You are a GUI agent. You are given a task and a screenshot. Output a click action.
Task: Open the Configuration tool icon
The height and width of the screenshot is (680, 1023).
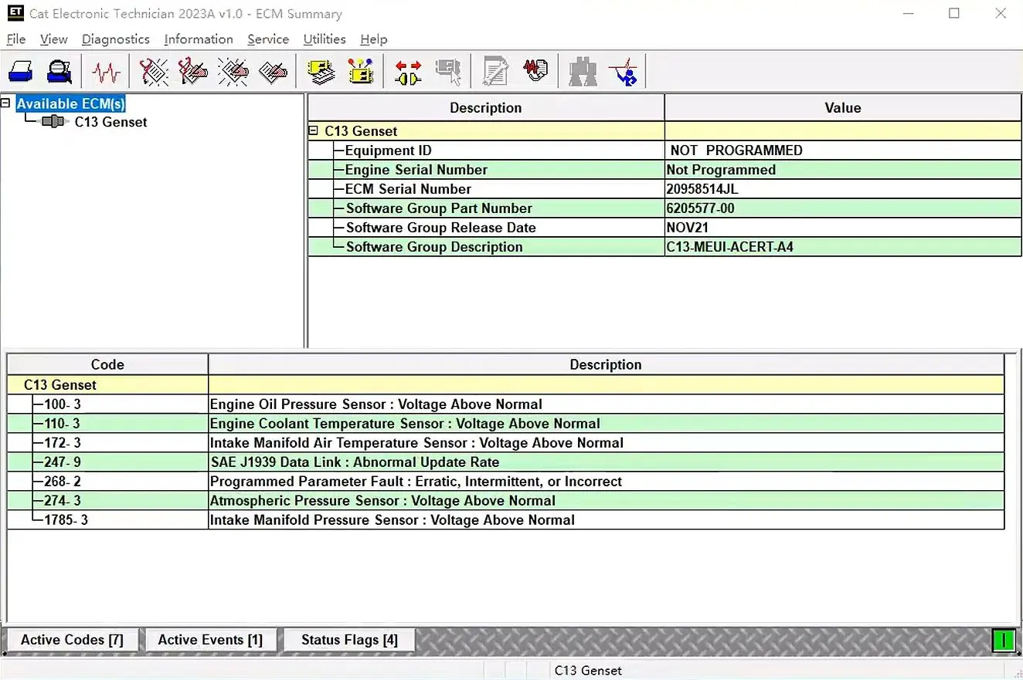(x=361, y=72)
